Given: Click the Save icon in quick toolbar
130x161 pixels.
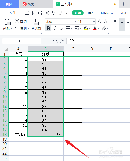Looking at the screenshot, I should point(27,13).
